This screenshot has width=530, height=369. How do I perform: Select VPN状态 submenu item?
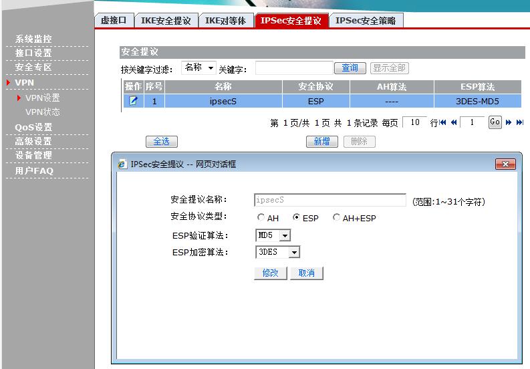click(43, 112)
